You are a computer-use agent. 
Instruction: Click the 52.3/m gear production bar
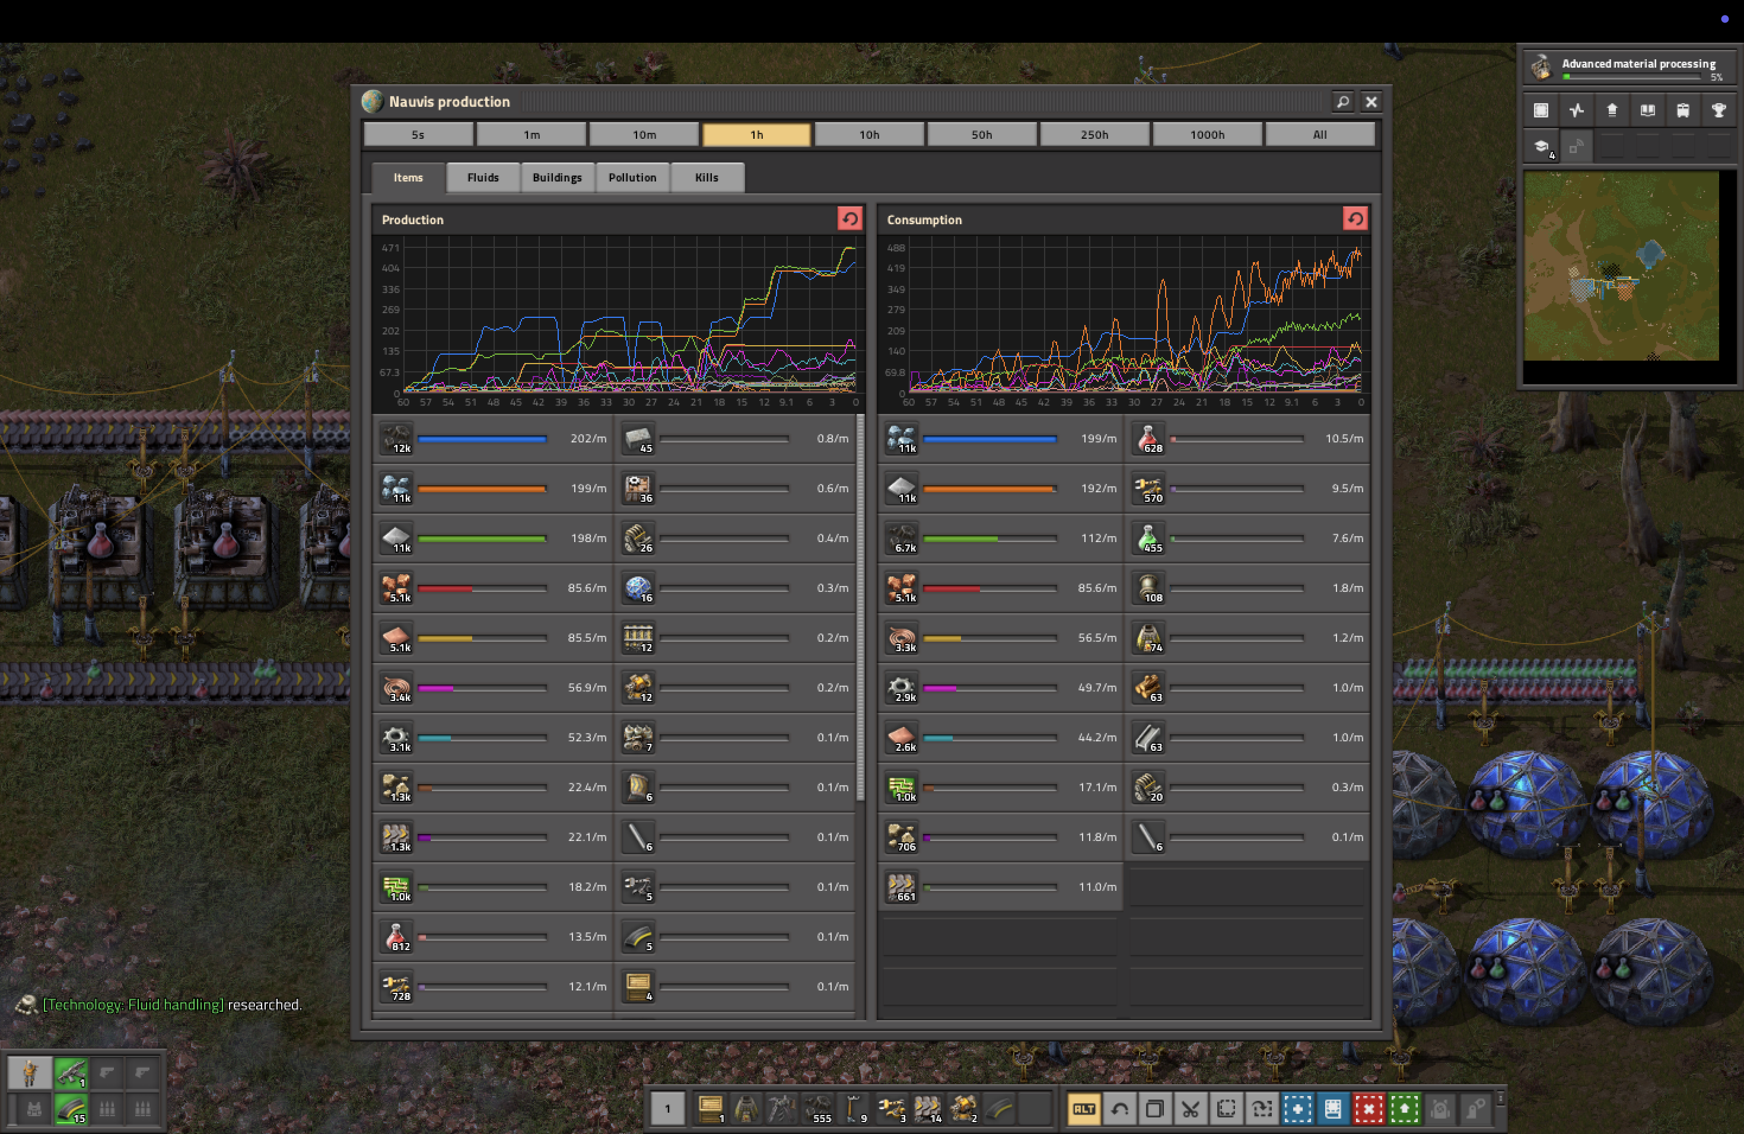482,738
